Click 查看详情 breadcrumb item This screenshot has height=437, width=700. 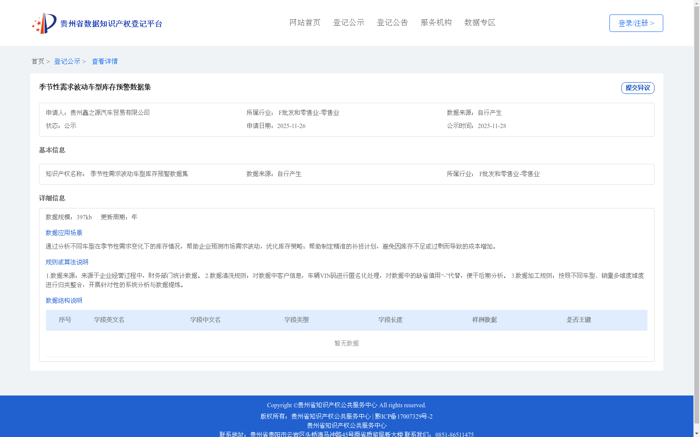(105, 61)
